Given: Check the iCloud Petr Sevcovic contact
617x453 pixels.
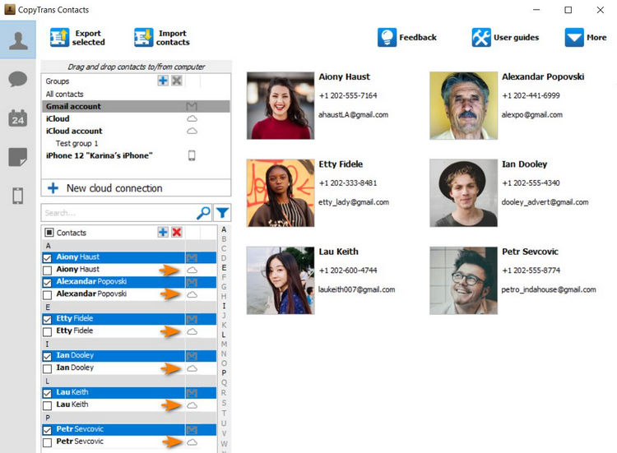Looking at the screenshot, I should pyautogui.click(x=47, y=442).
